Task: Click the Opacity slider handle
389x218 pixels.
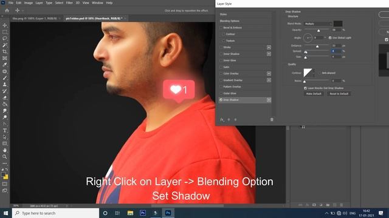Action: (x=318, y=30)
